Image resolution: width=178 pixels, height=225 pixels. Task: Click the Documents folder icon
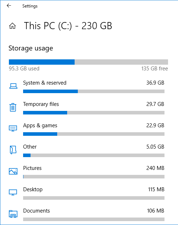point(13,214)
